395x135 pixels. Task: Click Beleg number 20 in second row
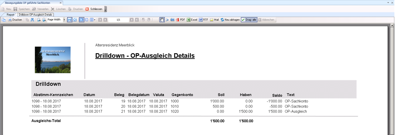[x=123, y=107]
